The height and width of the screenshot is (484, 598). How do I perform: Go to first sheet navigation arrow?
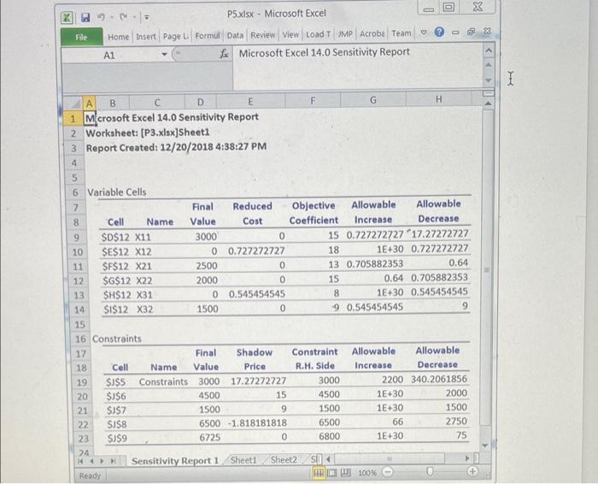coord(81,462)
